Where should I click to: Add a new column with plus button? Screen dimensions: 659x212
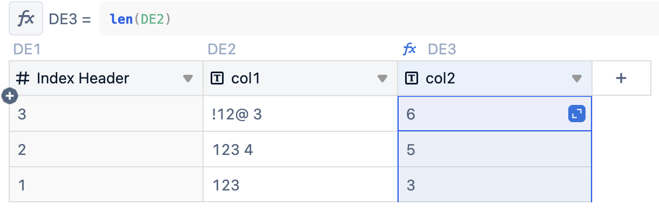[621, 79]
